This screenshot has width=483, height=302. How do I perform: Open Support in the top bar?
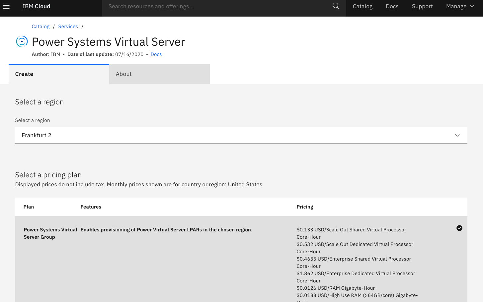(x=422, y=6)
